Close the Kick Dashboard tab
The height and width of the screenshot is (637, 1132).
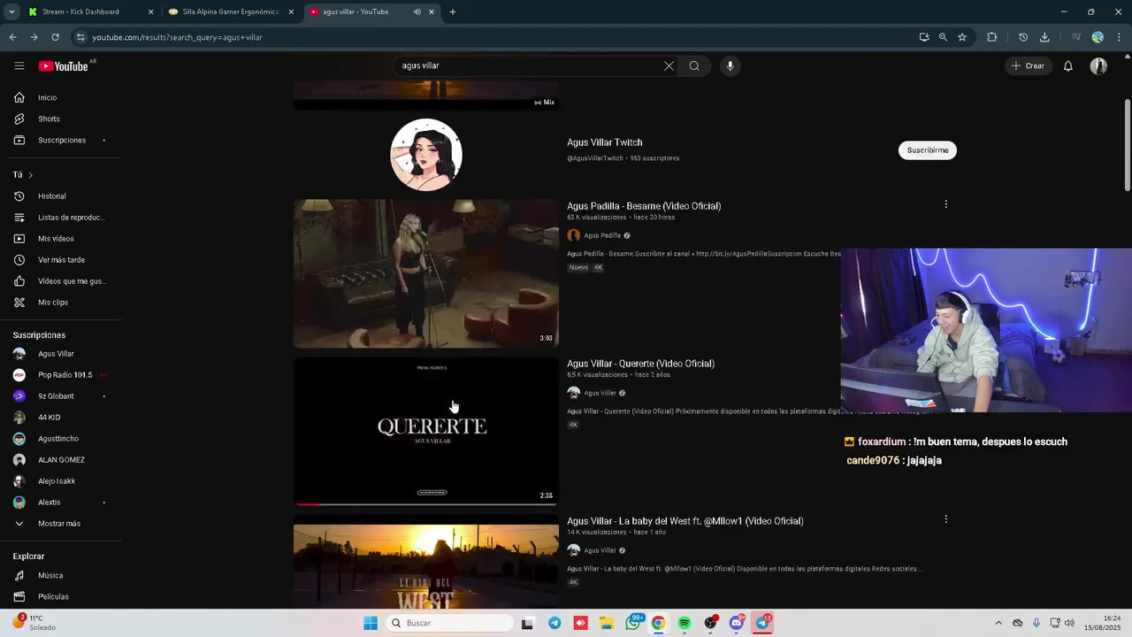(150, 12)
